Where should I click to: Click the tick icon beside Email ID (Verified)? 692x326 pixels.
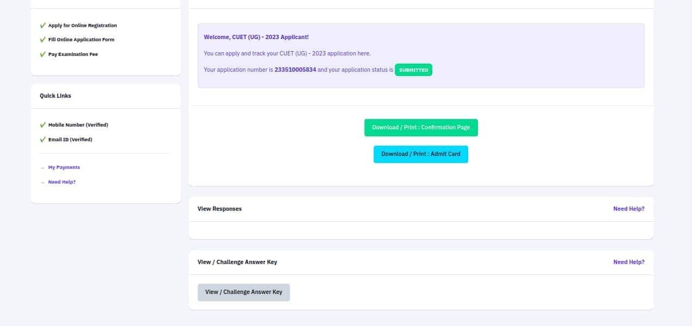click(42, 140)
